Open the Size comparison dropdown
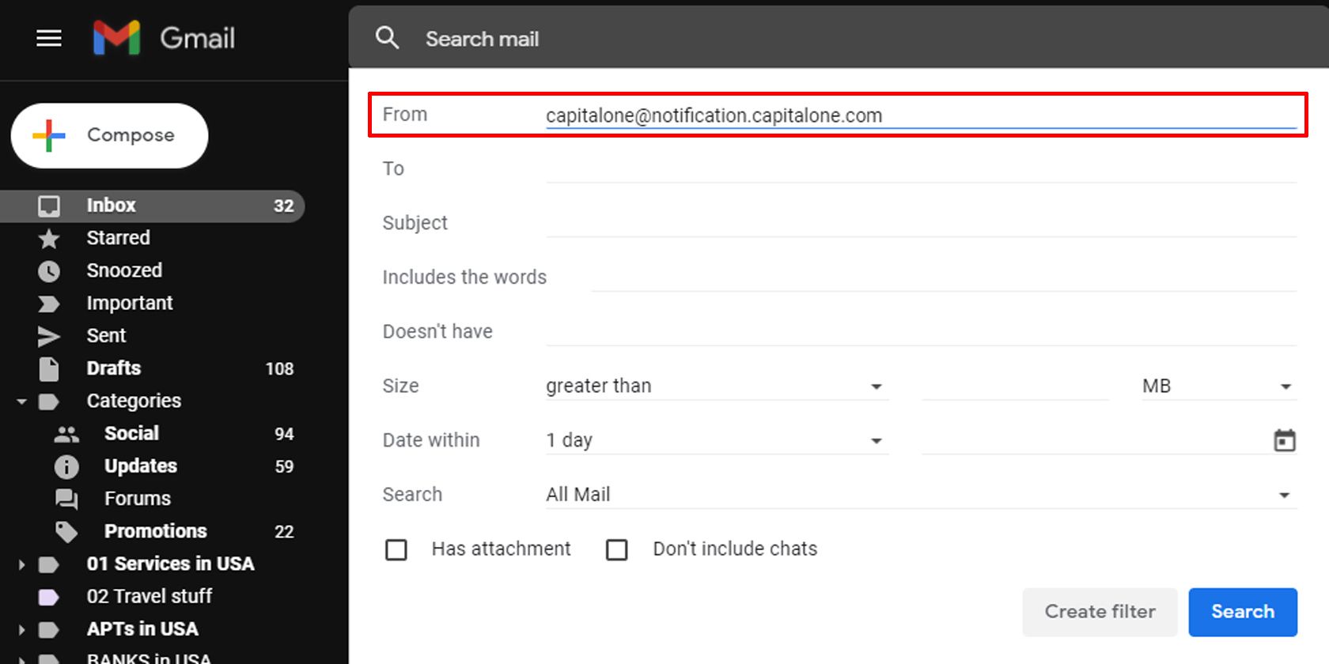The image size is (1329, 664). pyautogui.click(x=717, y=386)
